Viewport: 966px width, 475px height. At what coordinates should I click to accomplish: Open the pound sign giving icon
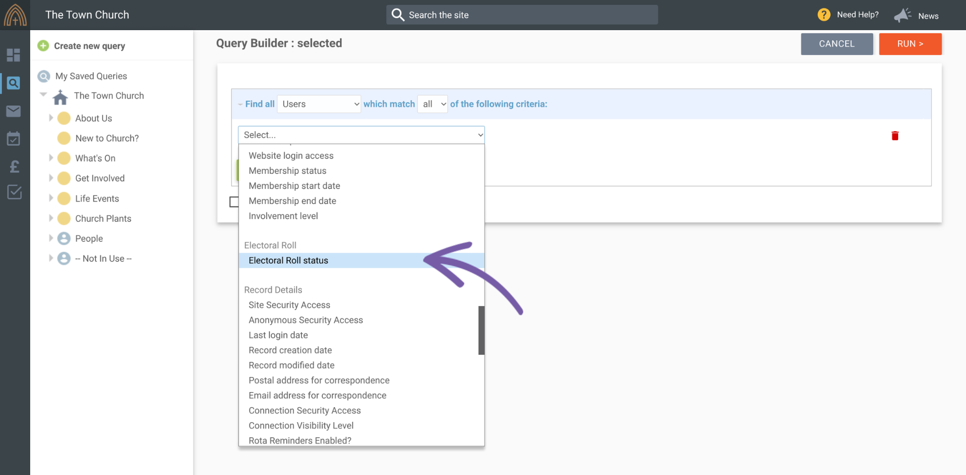pos(14,166)
